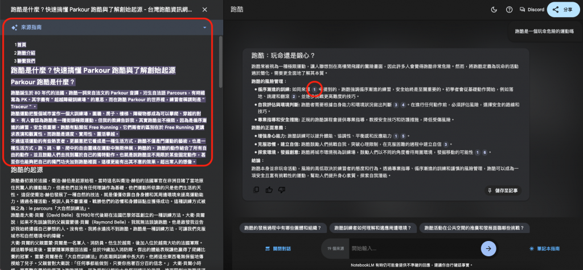Open the 筆記本指南 notebook guide
583x270 pixels.
click(545, 248)
